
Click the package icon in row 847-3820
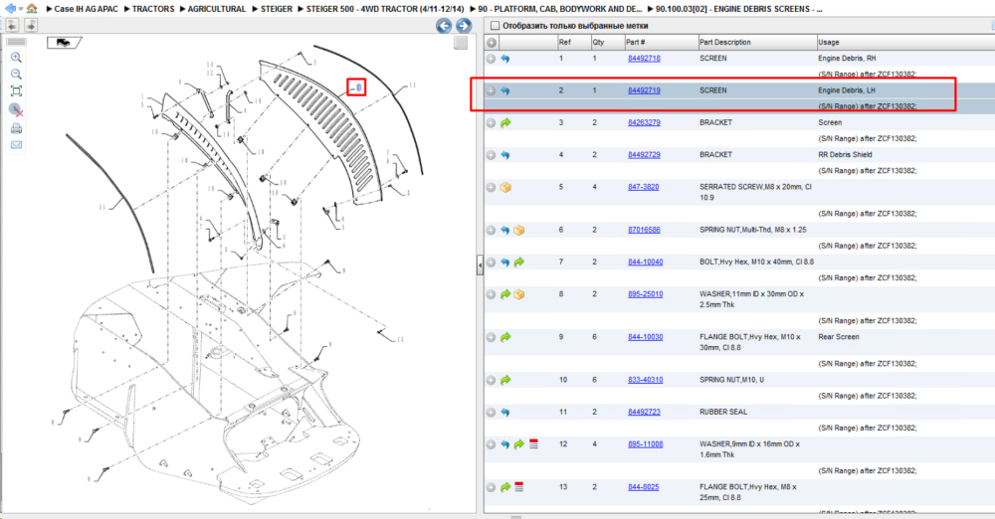pyautogui.click(x=505, y=187)
